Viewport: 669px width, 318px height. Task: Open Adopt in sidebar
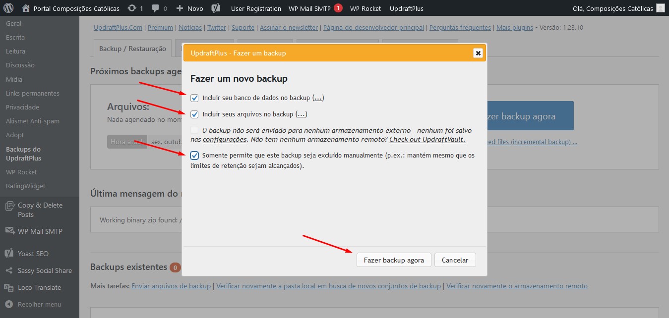15,135
